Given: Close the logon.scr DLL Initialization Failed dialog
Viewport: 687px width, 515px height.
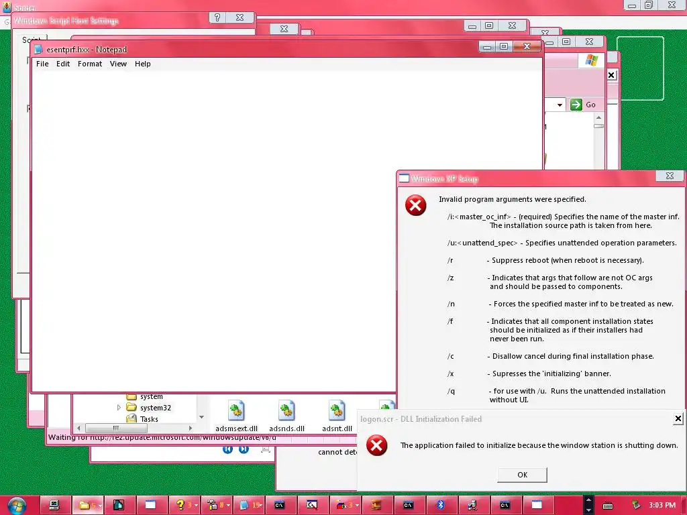Looking at the screenshot, I should [678, 418].
